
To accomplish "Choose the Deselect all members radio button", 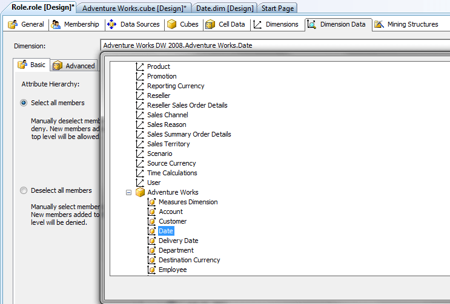I will click(24, 190).
